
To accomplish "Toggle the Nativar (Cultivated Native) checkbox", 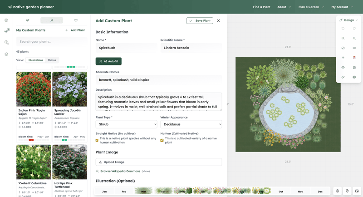I will (x=162, y=140).
